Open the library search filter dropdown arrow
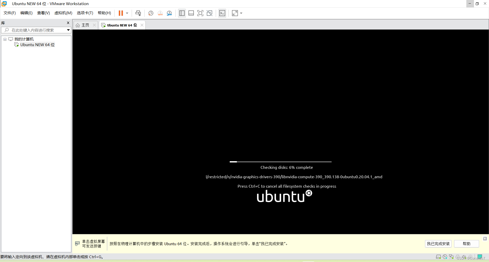 [68, 30]
